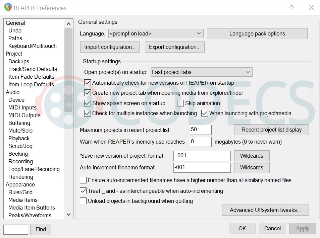Select MIDI Inputs in preferences tree
320x238 pixels.
point(22,107)
